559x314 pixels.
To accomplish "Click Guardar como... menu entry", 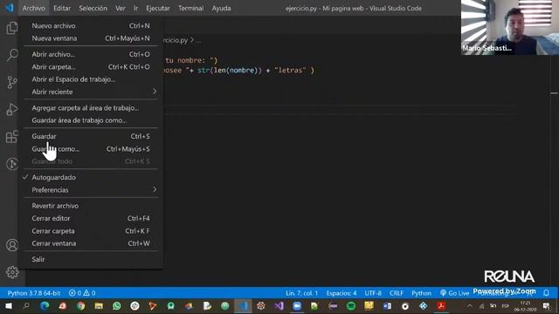I will pos(91,149).
